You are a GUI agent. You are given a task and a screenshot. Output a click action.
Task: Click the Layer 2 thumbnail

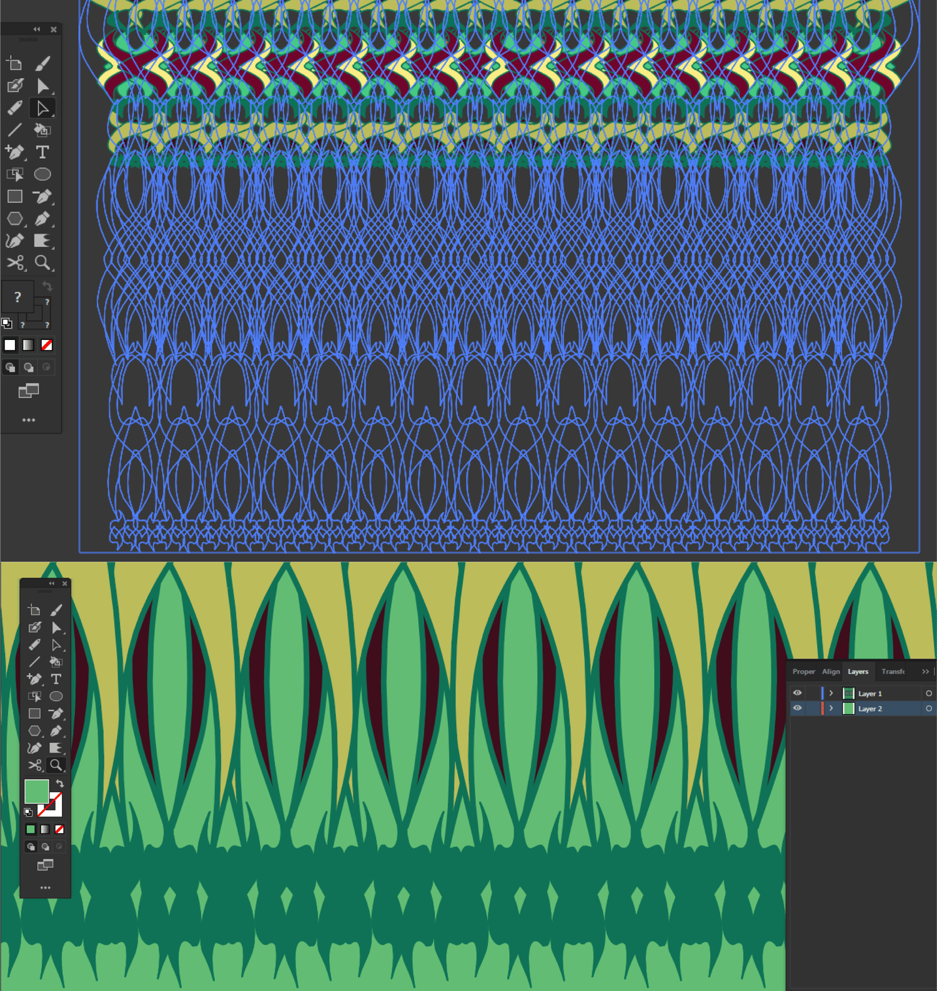click(848, 708)
